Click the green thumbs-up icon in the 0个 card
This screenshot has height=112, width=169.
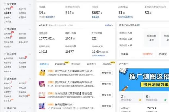(165, 100)
